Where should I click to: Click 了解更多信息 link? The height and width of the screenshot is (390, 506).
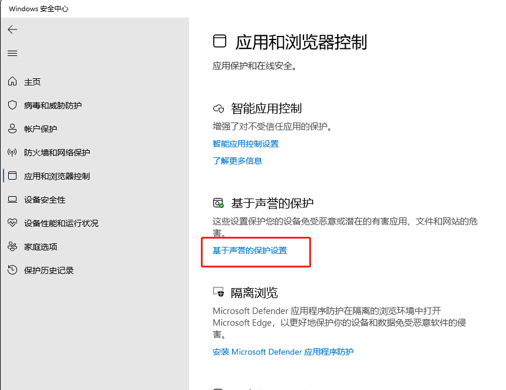237,161
